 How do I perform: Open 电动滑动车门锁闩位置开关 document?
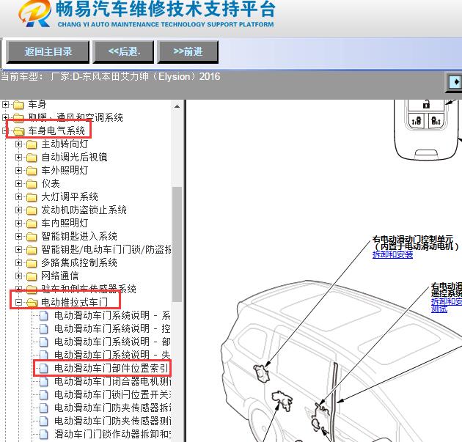coord(112,394)
